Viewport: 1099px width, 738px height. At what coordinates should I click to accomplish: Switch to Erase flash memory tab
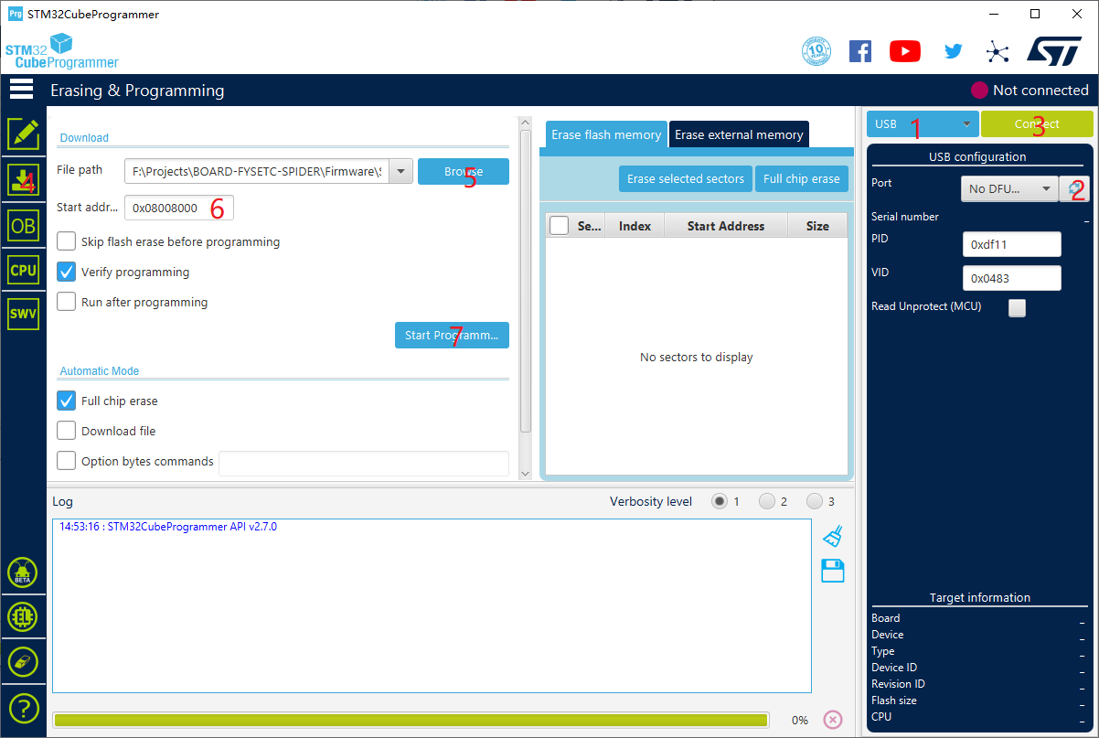tap(606, 134)
